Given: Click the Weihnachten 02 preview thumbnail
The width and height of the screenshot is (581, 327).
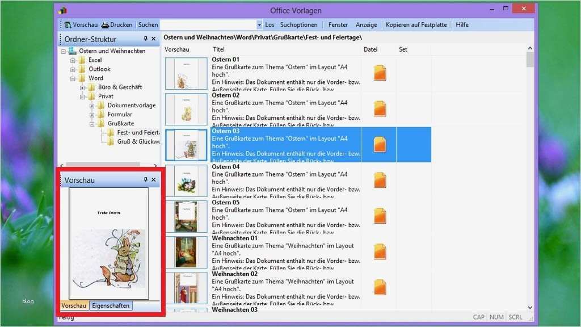Looking at the screenshot, I should point(186,288).
